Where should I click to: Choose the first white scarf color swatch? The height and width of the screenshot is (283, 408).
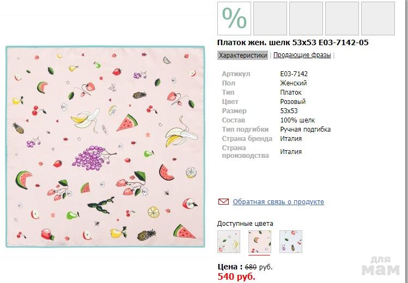coord(228,241)
